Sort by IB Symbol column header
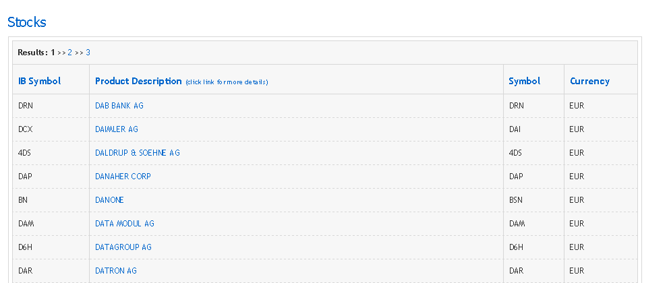667x283 pixels. point(39,81)
